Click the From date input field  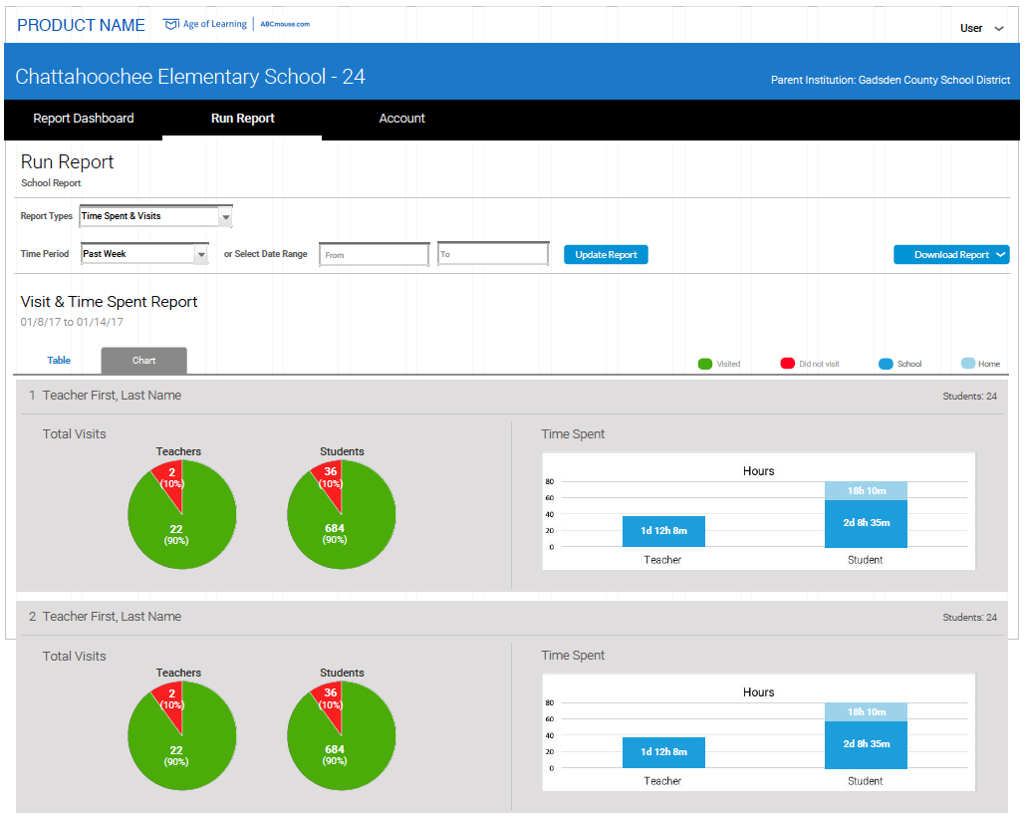click(x=374, y=255)
